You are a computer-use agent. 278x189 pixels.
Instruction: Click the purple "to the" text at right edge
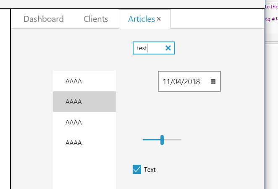(271, 7)
